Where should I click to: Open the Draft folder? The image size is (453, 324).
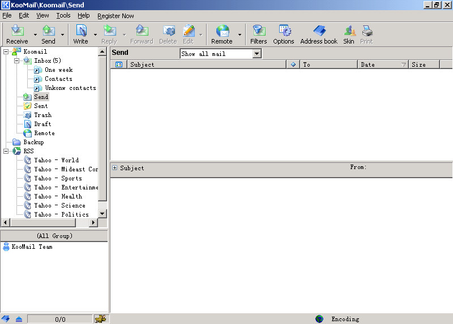[x=42, y=124]
